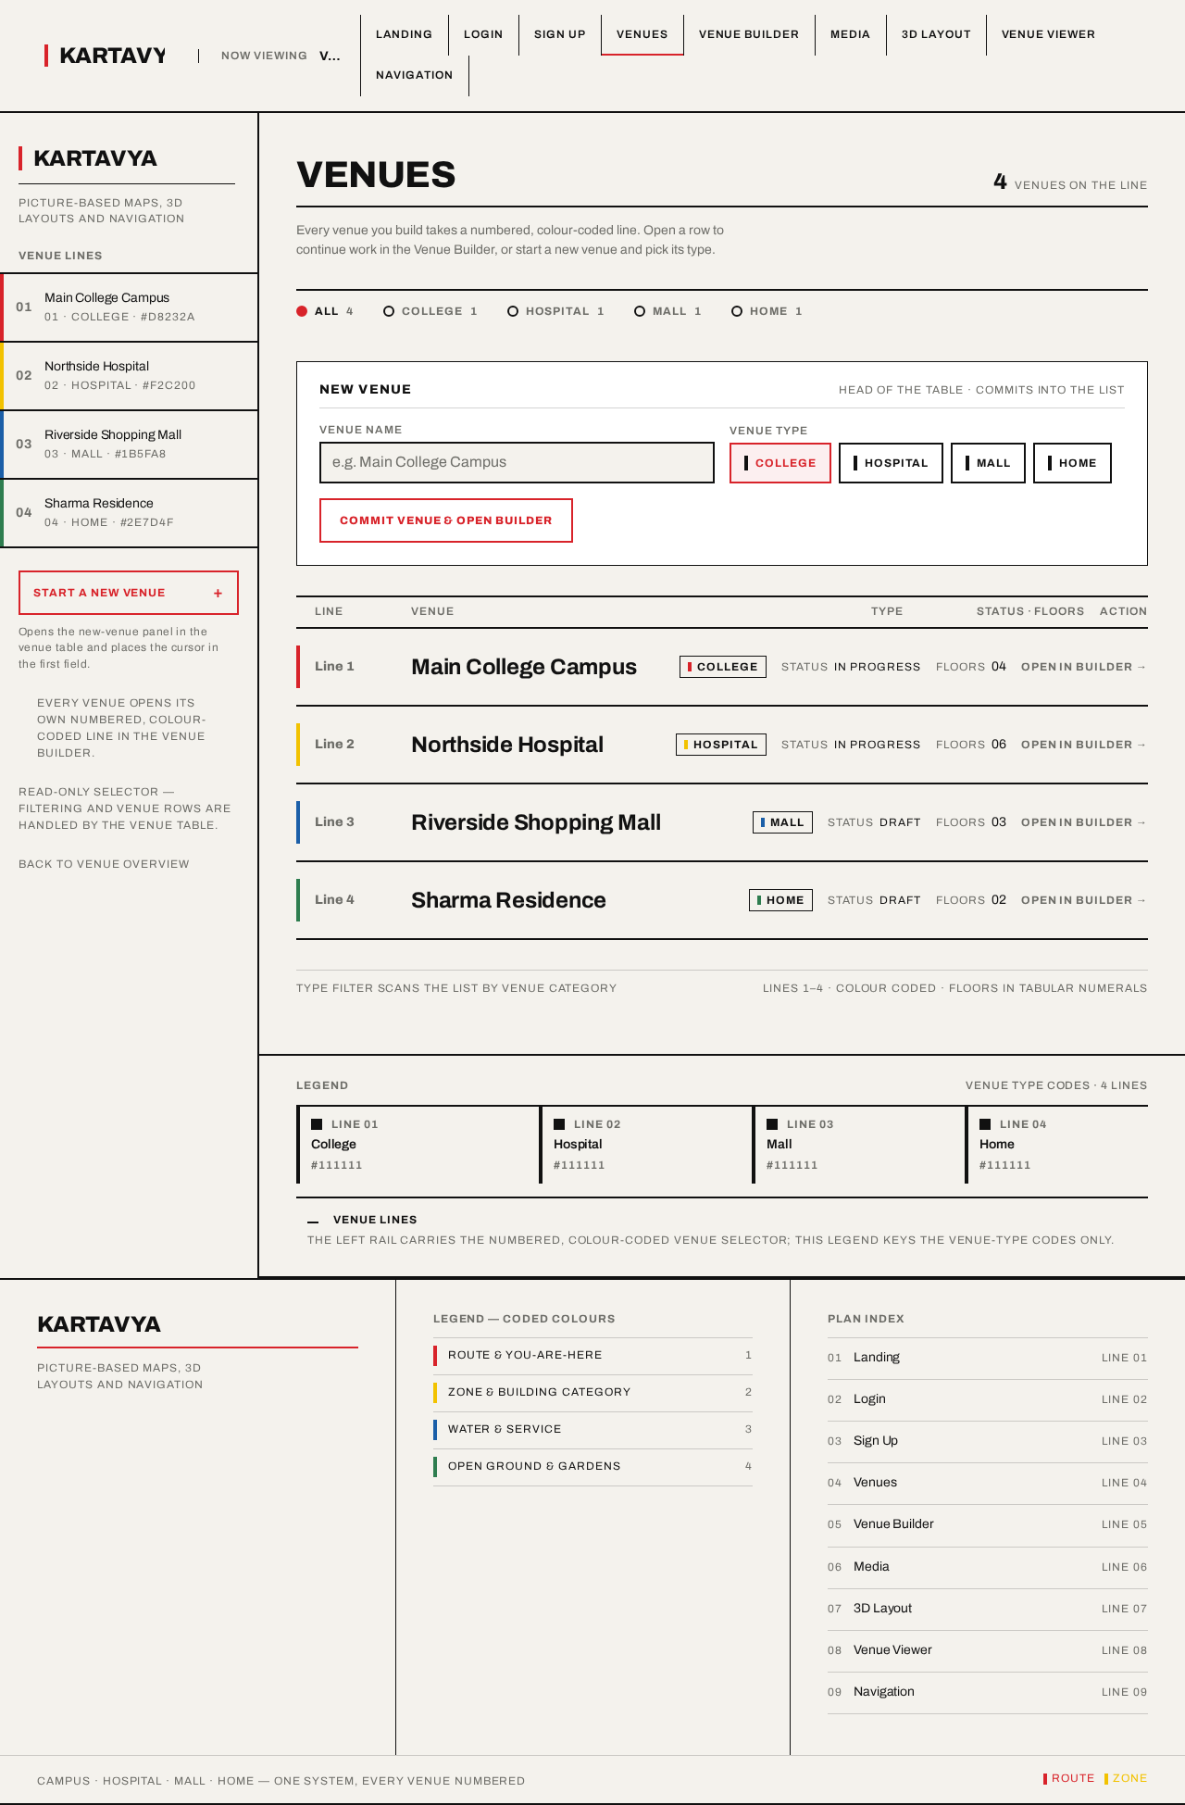The image size is (1185, 1805).
Task: Open Login from the Plan Index
Action: coord(988,1399)
